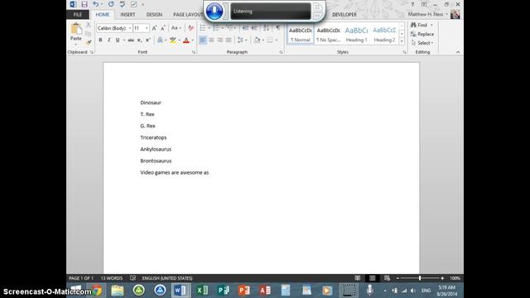Screen dimensions: 530x298
Task: Switch to the INSERT tab
Action: 128,15
